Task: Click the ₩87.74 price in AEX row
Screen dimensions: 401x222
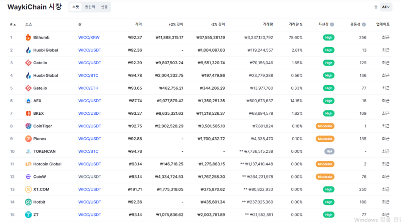Action: pyautogui.click(x=135, y=101)
